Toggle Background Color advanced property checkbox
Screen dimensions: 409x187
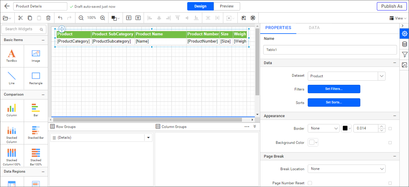click(390, 143)
